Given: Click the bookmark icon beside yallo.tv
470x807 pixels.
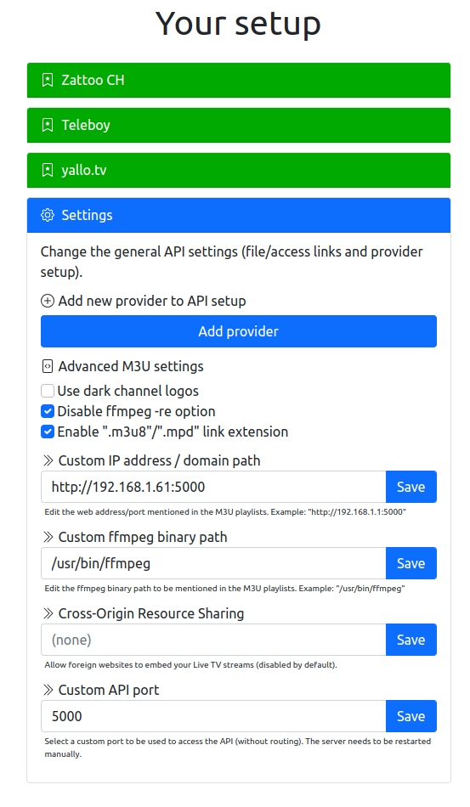Looking at the screenshot, I should (48, 170).
